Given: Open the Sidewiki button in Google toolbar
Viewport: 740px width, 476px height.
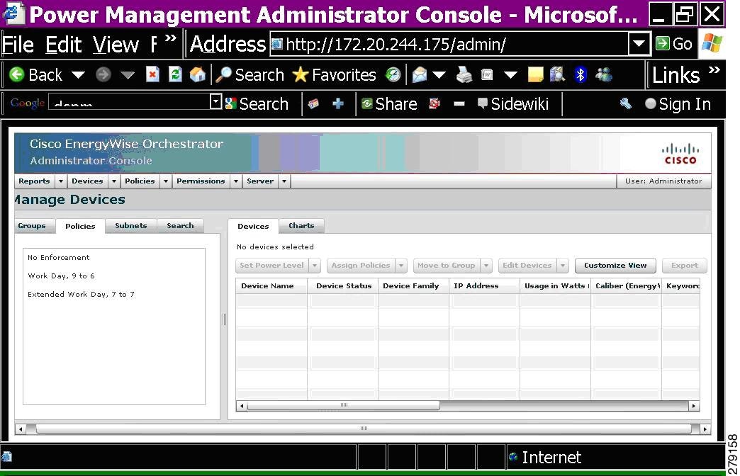Looking at the screenshot, I should tap(513, 104).
